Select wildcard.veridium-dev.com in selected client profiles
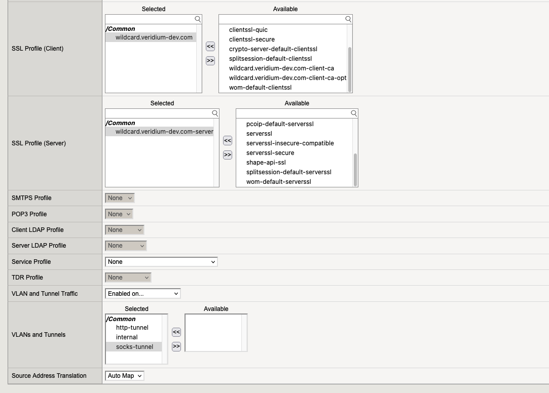Viewport: 549px width, 393px height. point(154,37)
